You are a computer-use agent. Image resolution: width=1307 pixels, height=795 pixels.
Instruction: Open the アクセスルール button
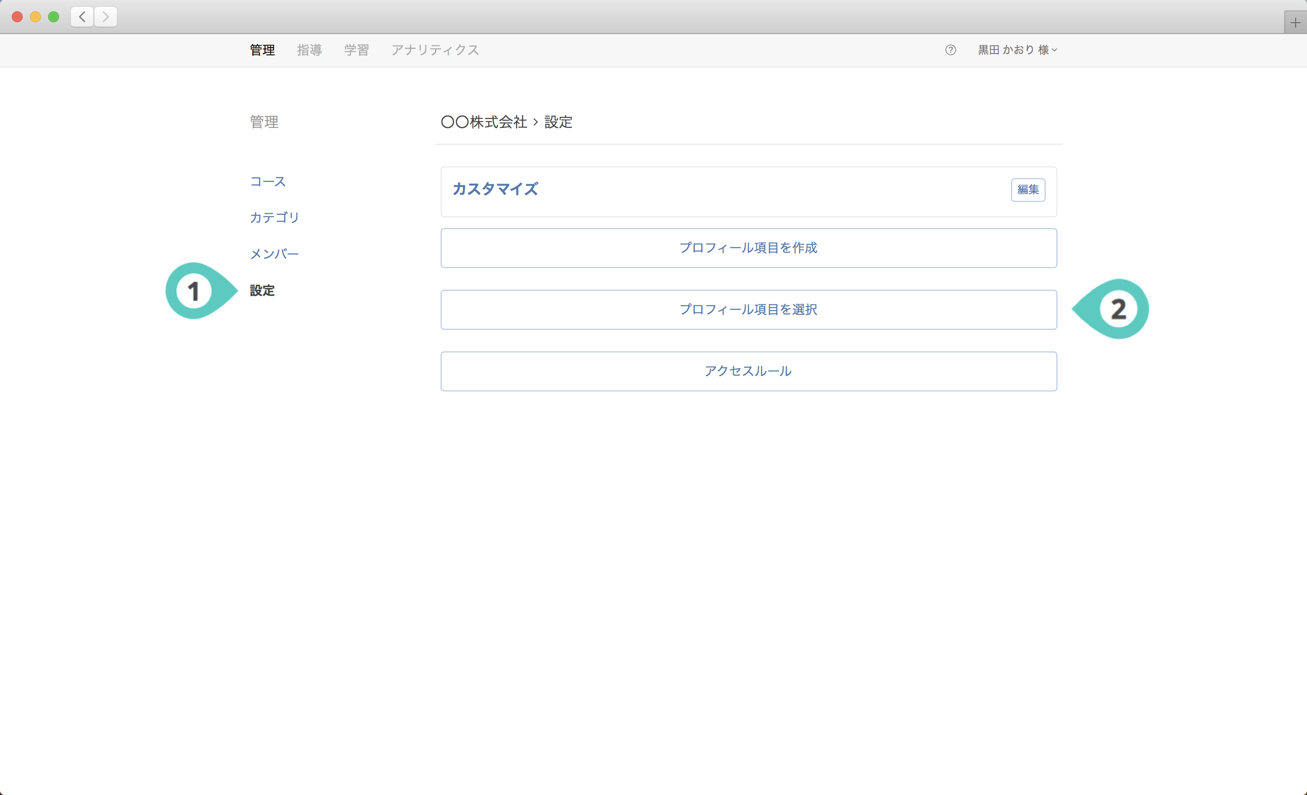[748, 371]
